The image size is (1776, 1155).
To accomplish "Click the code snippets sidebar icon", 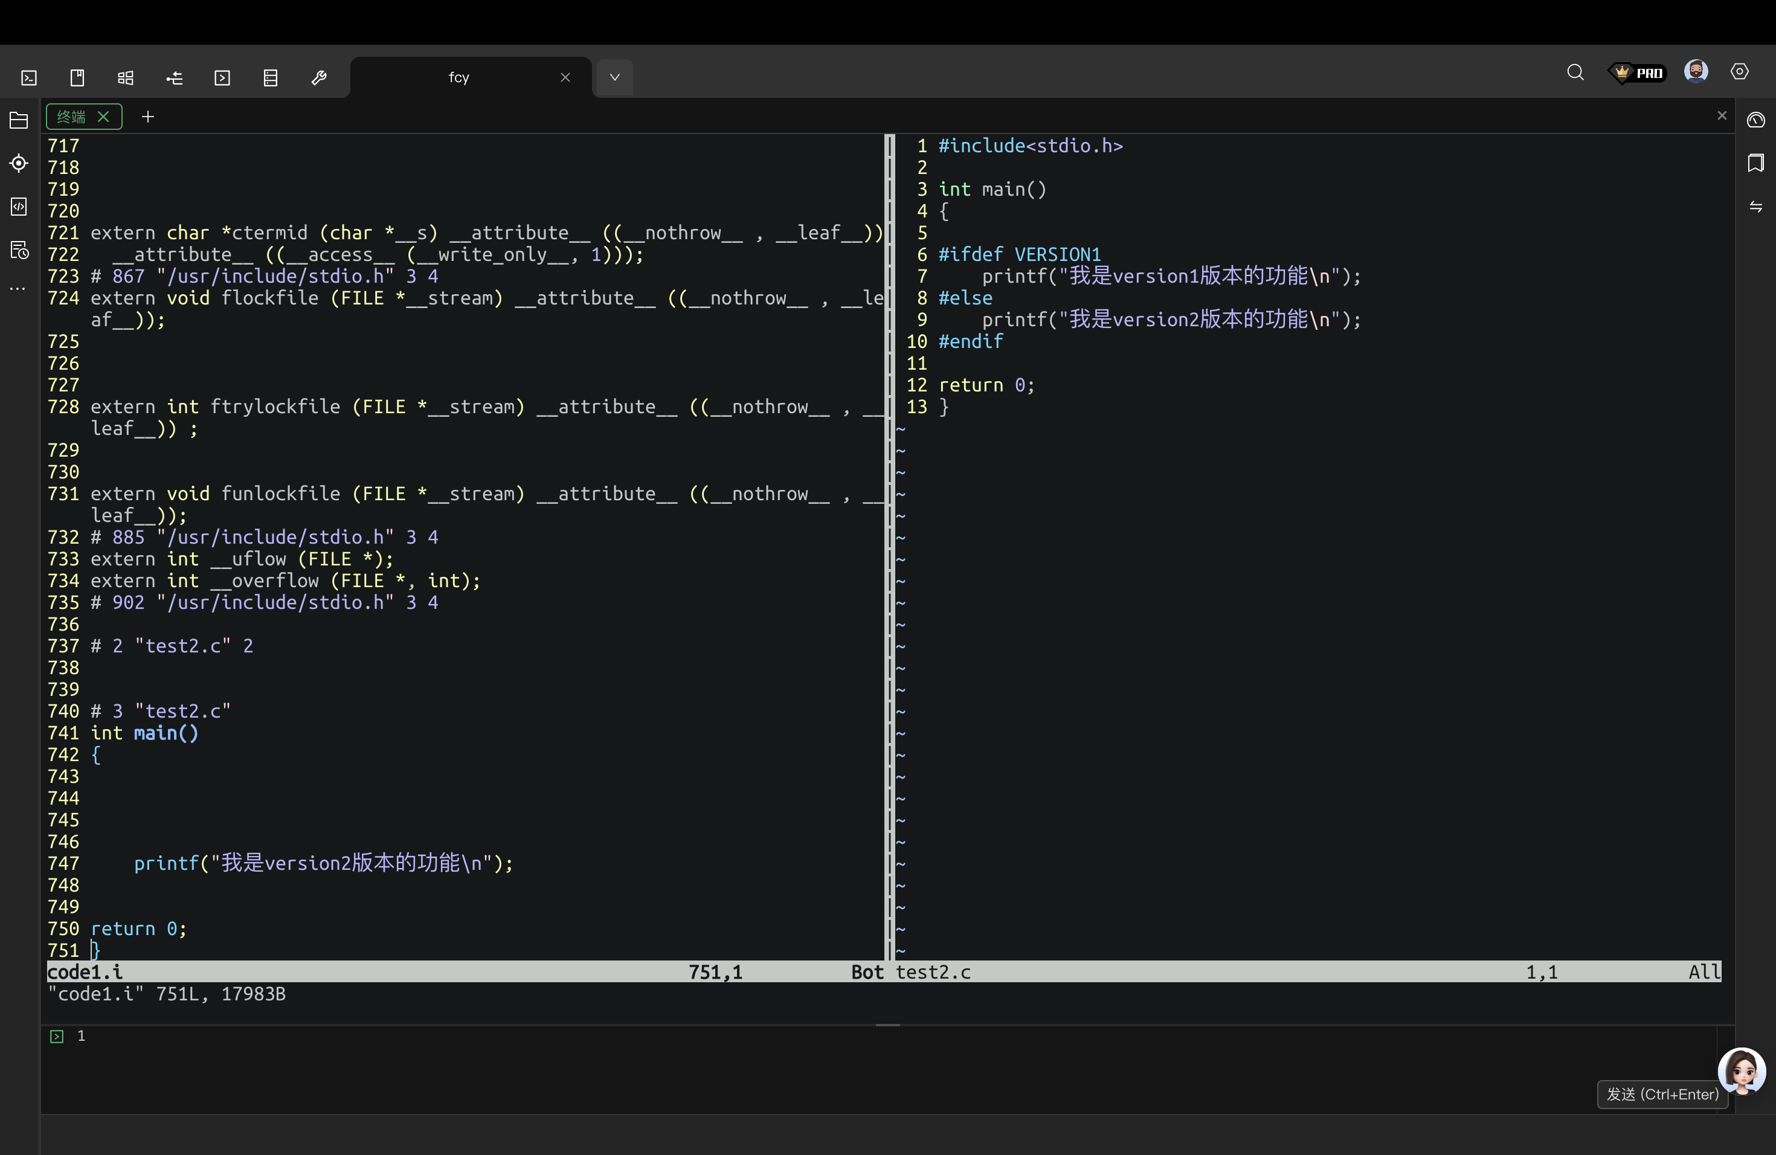I will [x=19, y=207].
